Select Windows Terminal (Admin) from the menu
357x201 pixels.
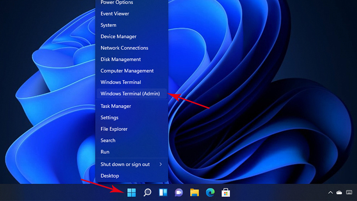(x=130, y=94)
